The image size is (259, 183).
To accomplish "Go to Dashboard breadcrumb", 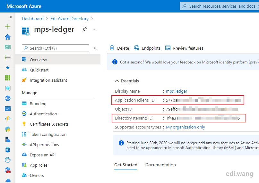I will pos(33,19).
